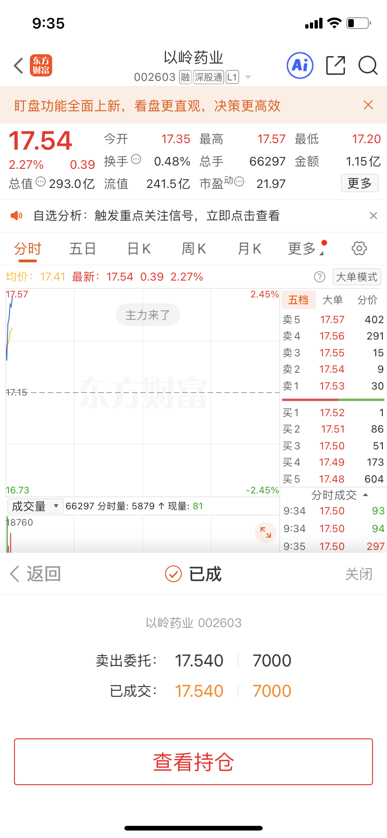Viewport: 387px width, 838px height.
Task: Tap the cellular signal icon
Action: tap(314, 23)
